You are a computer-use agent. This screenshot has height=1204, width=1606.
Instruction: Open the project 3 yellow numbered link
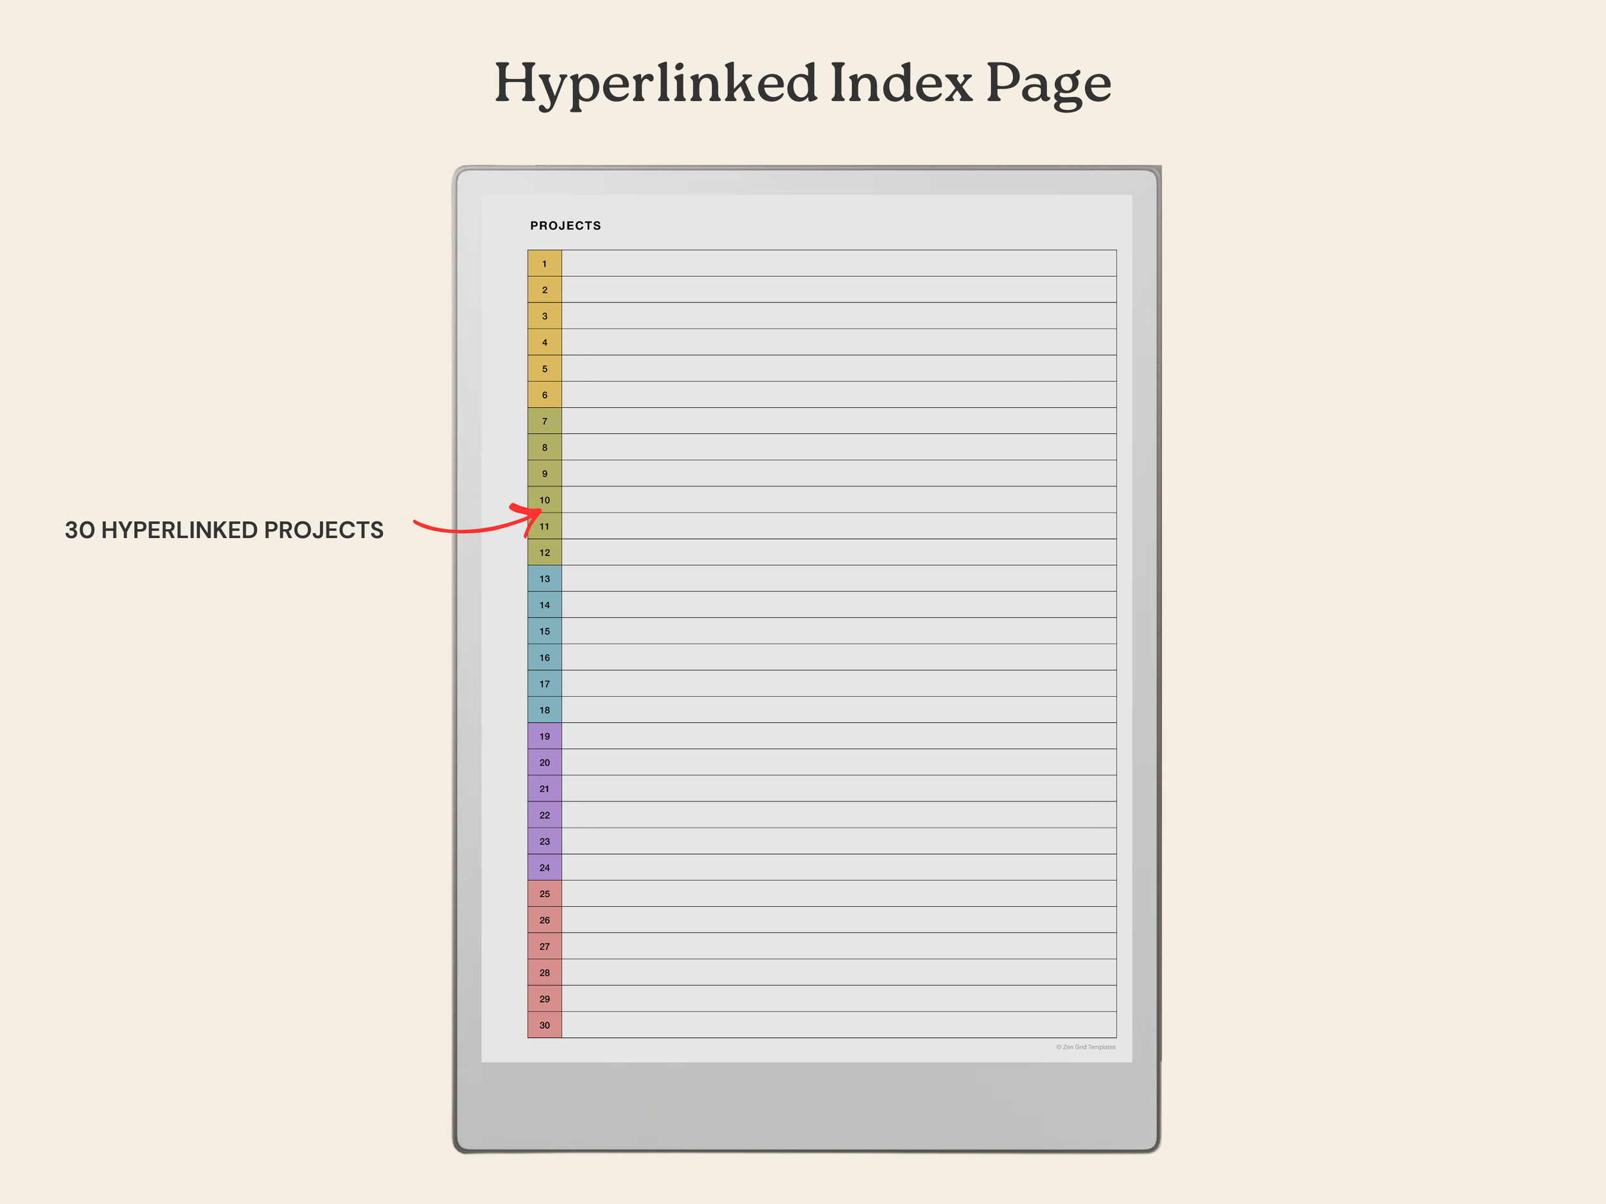(545, 316)
